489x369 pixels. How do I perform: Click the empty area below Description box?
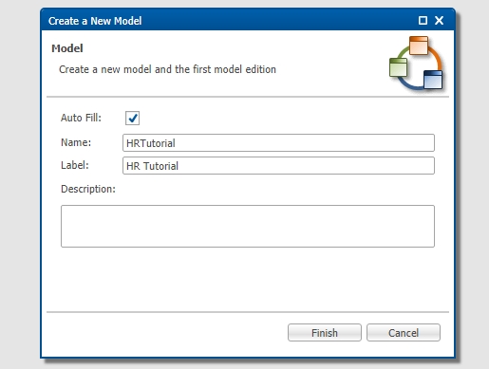(248, 279)
